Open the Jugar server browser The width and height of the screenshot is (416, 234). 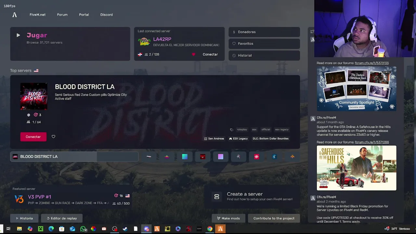click(70, 44)
